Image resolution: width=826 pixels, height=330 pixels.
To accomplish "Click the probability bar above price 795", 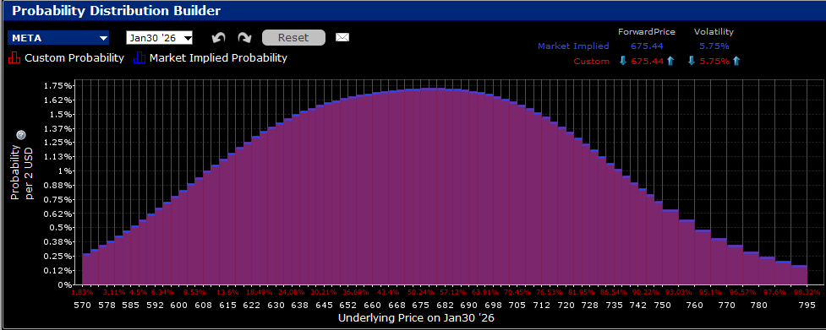I will 799,275.
